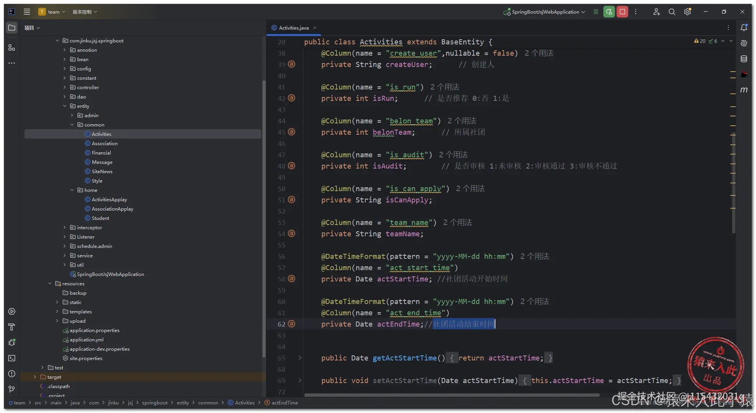Show usages hint for team_name column
Image resolution: width=756 pixels, height=413 pixels.
(x=458, y=222)
